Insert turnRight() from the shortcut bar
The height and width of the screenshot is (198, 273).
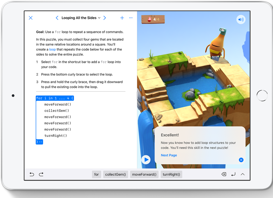point(172,174)
